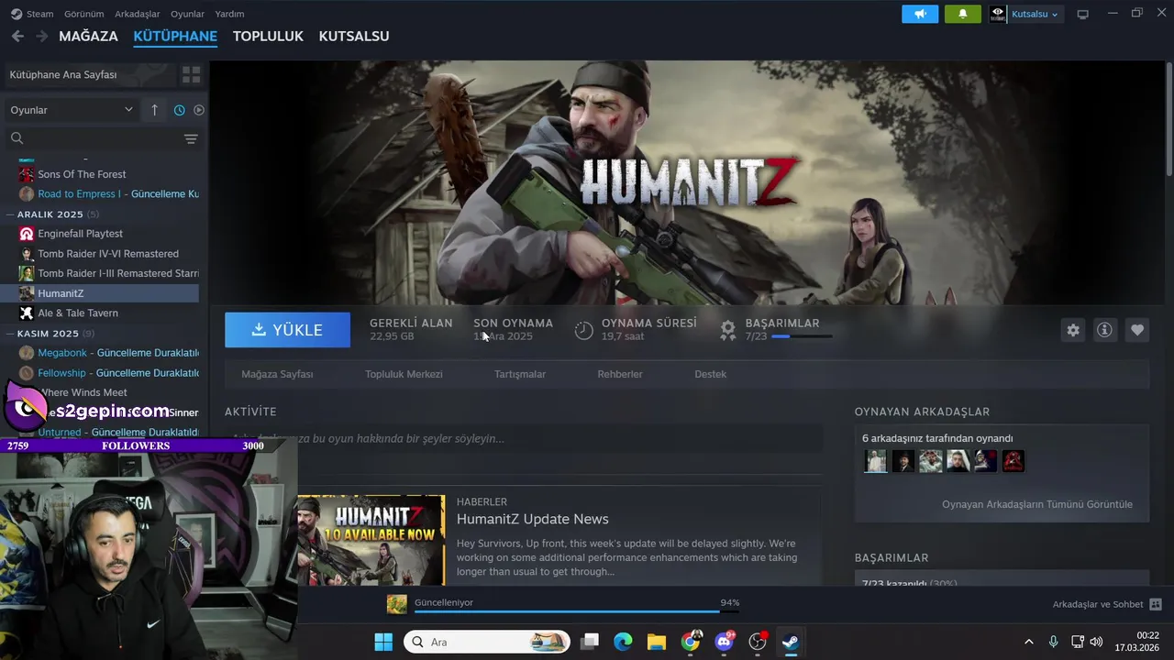
Task: Open OBS Studio taskbar icon
Action: pyautogui.click(x=758, y=642)
